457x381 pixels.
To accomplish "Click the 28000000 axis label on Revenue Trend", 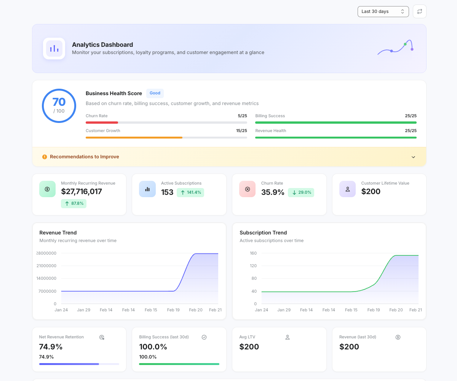I will pyautogui.click(x=47, y=253).
